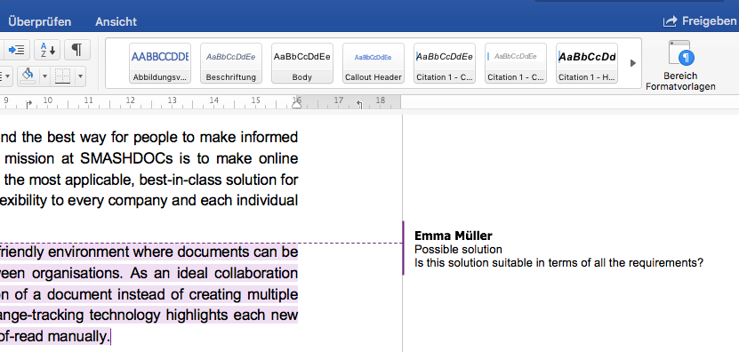Place cursor after 'of-read manually.'
739x352 pixels.
click(110, 337)
